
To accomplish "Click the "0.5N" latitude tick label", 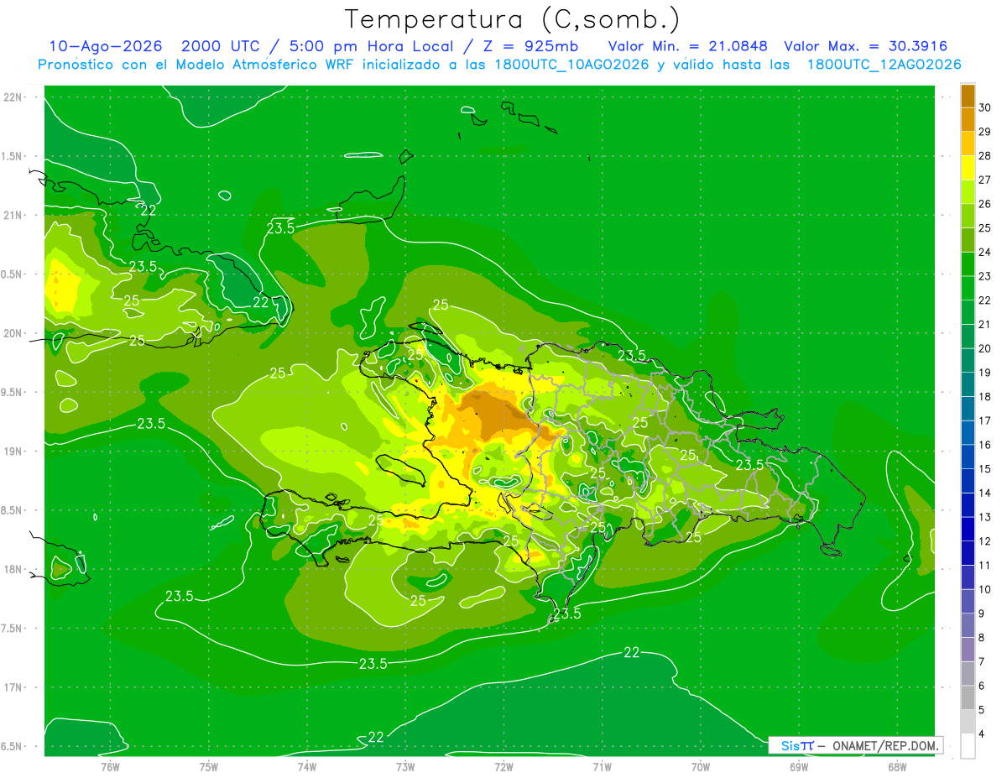I will pyautogui.click(x=13, y=274).
